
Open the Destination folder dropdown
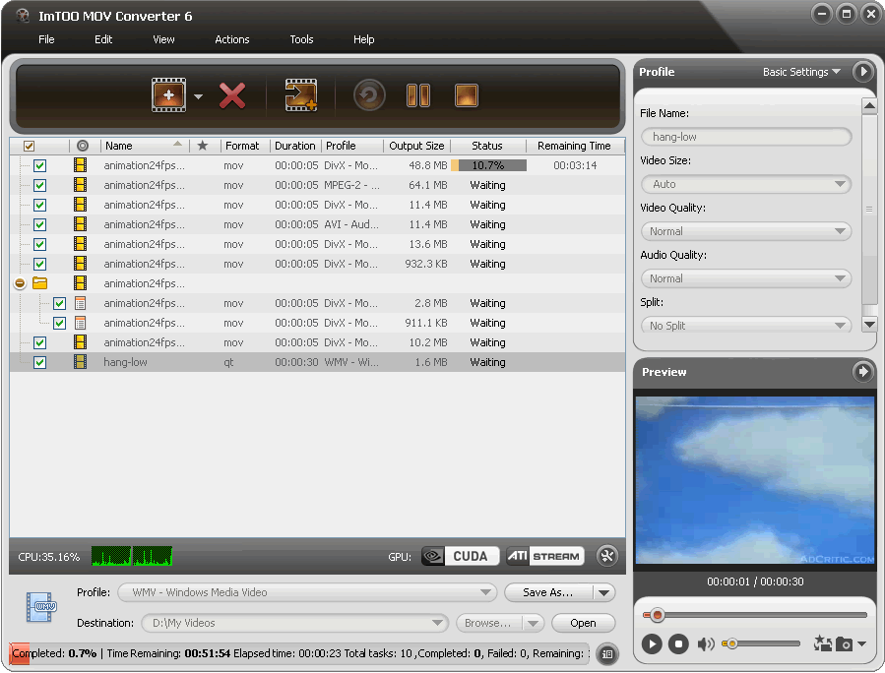click(x=294, y=623)
